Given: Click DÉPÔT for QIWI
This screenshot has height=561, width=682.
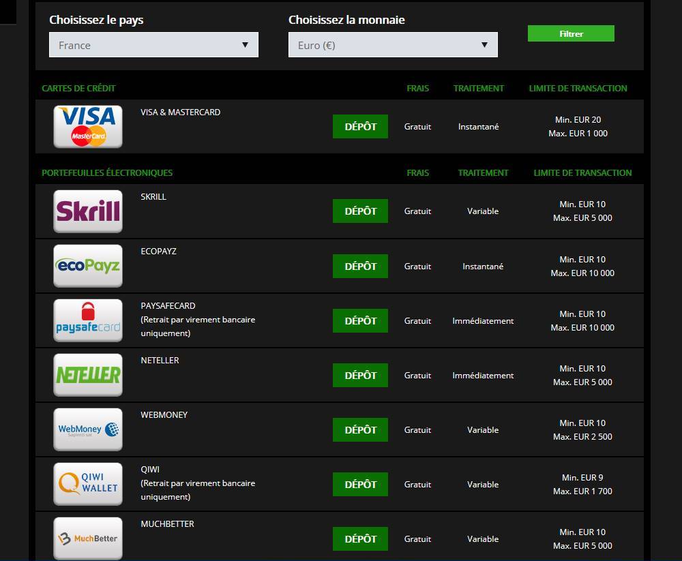Looking at the screenshot, I should pyautogui.click(x=361, y=485).
